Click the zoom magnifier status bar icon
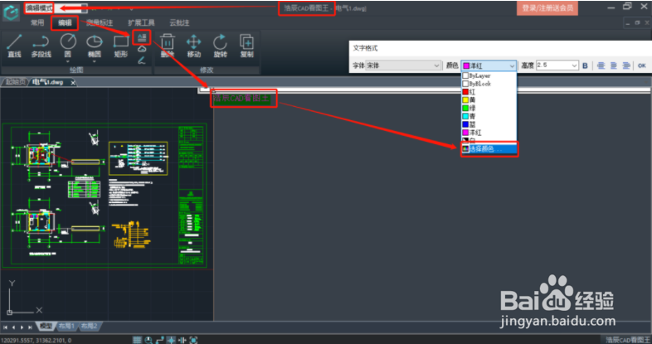The image size is (652, 344). (x=148, y=340)
